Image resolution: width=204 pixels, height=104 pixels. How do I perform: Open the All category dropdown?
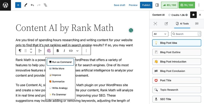coord(160,34)
